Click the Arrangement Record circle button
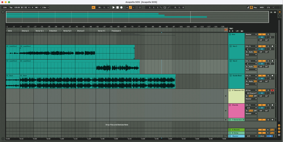Viewport: 283px width, 142px height. tap(121, 7)
